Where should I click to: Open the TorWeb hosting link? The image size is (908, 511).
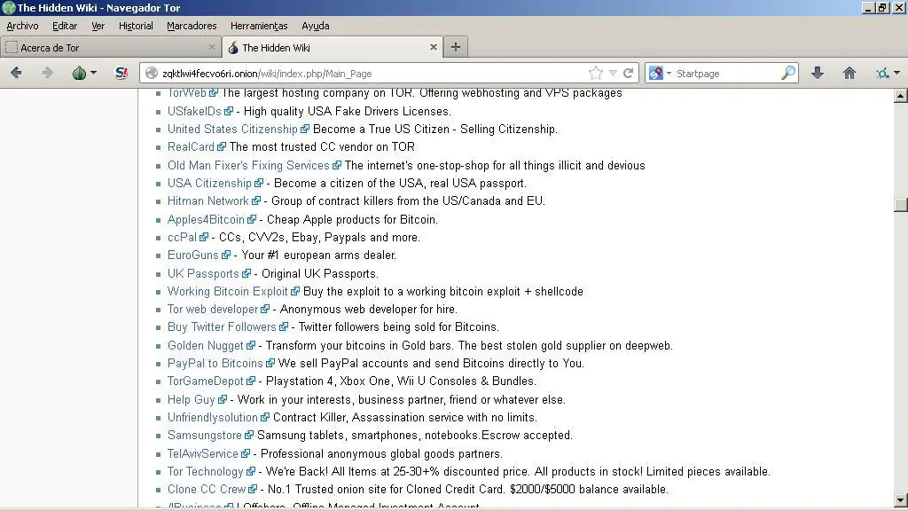click(187, 93)
